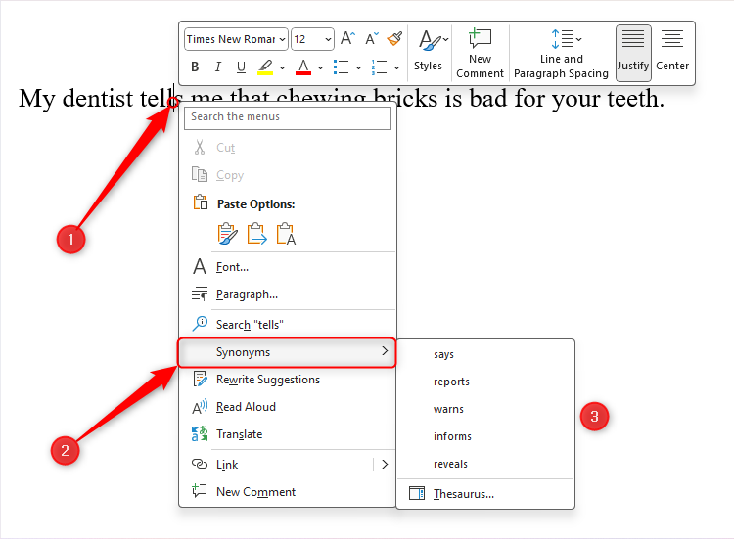Click the word "dentist" in document

pyautogui.click(x=98, y=99)
